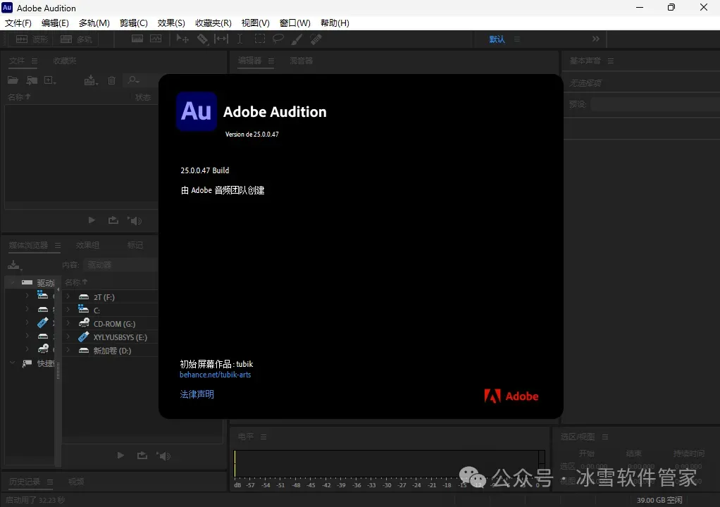
Task: Open the Editor panel menu icon
Action: (271, 61)
